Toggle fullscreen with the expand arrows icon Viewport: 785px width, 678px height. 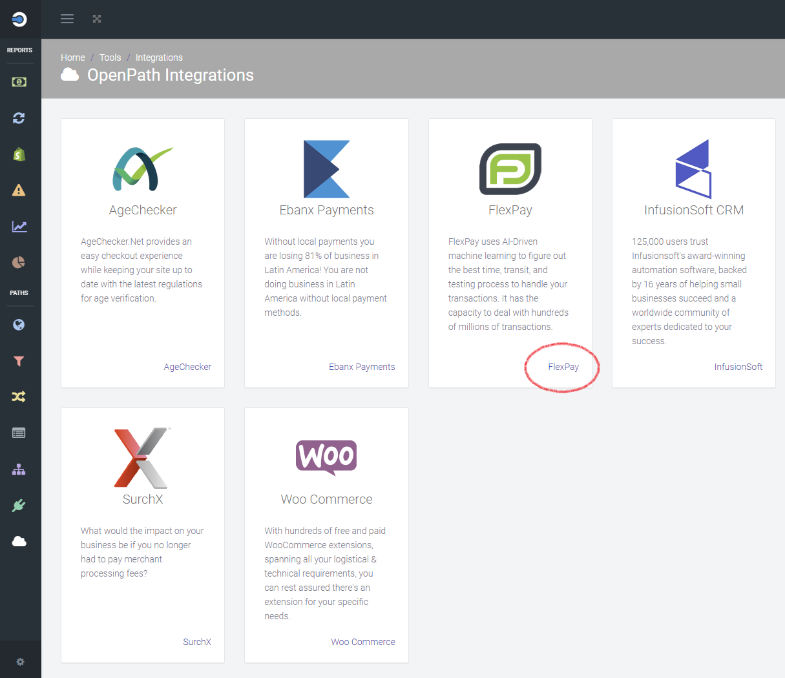coord(96,19)
